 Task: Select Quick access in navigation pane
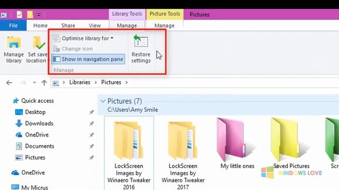[38, 101]
